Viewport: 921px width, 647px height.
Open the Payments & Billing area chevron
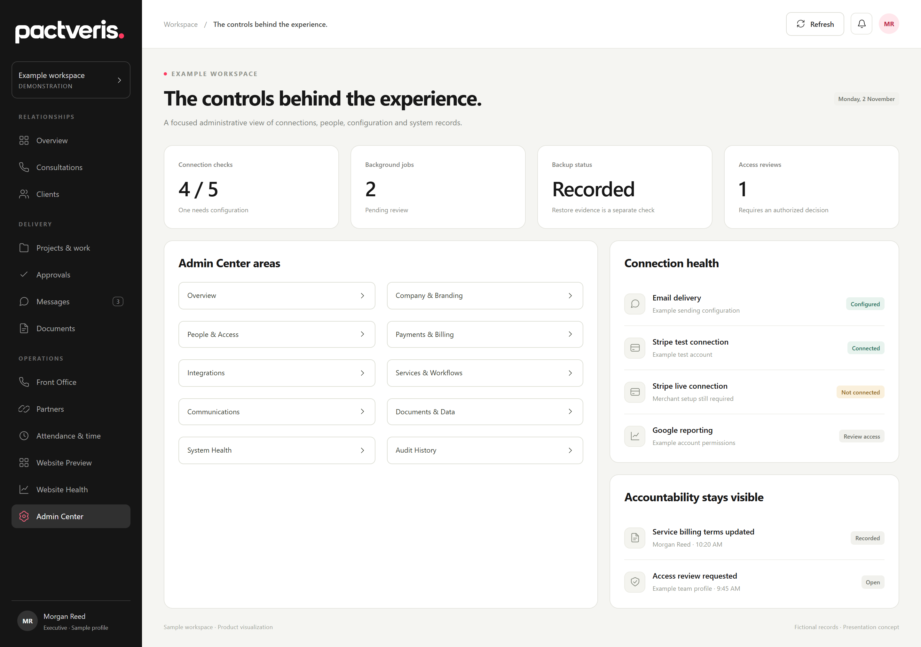coord(570,334)
